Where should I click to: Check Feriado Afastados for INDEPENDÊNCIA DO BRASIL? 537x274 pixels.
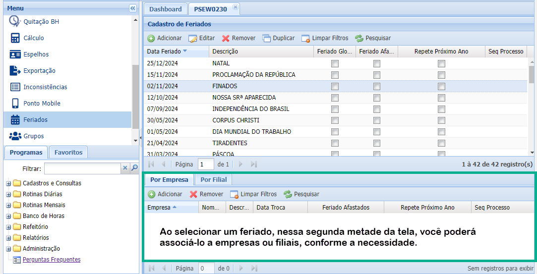pyautogui.click(x=377, y=109)
